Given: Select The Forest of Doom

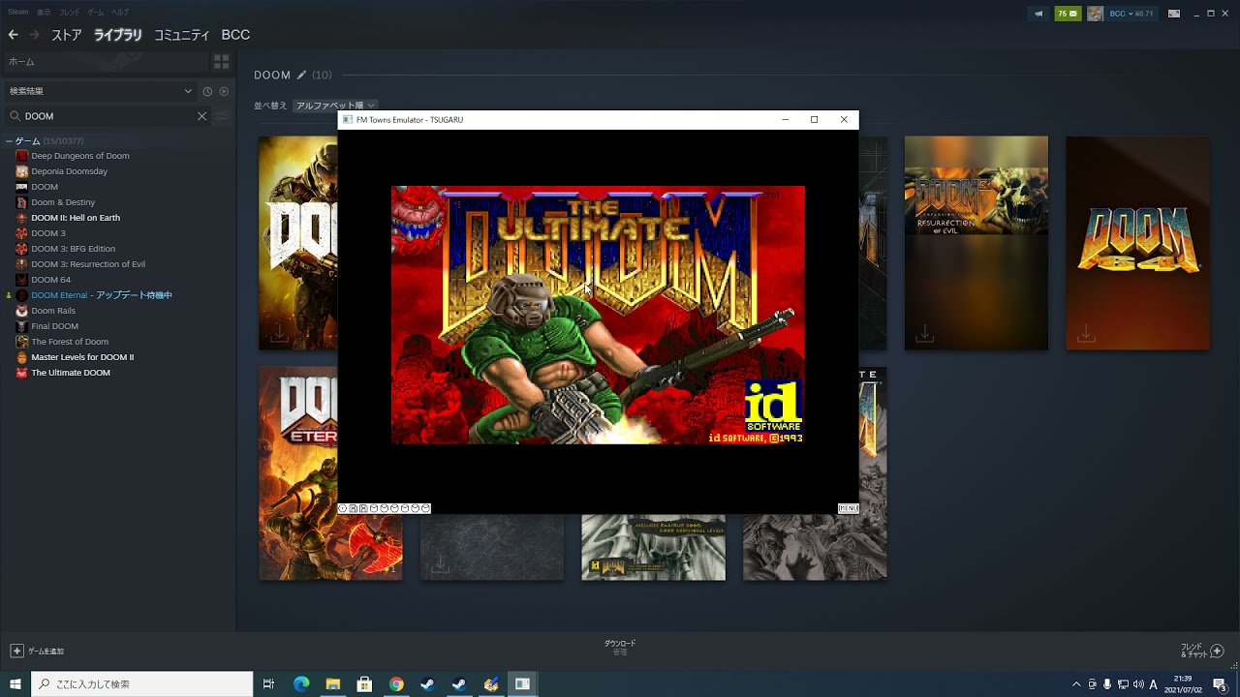Looking at the screenshot, I should coord(70,342).
